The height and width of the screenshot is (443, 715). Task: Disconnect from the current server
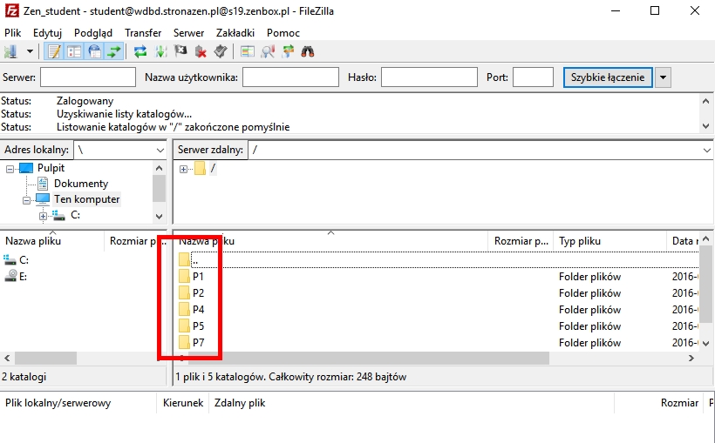pyautogui.click(x=201, y=51)
